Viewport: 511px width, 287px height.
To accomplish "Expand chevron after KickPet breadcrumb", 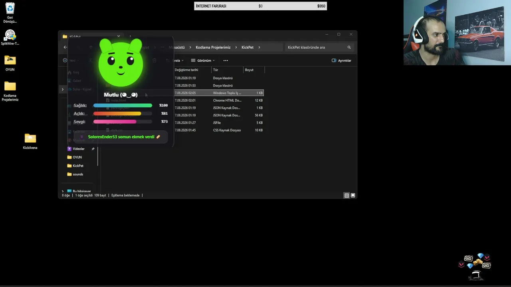I will click(x=259, y=47).
